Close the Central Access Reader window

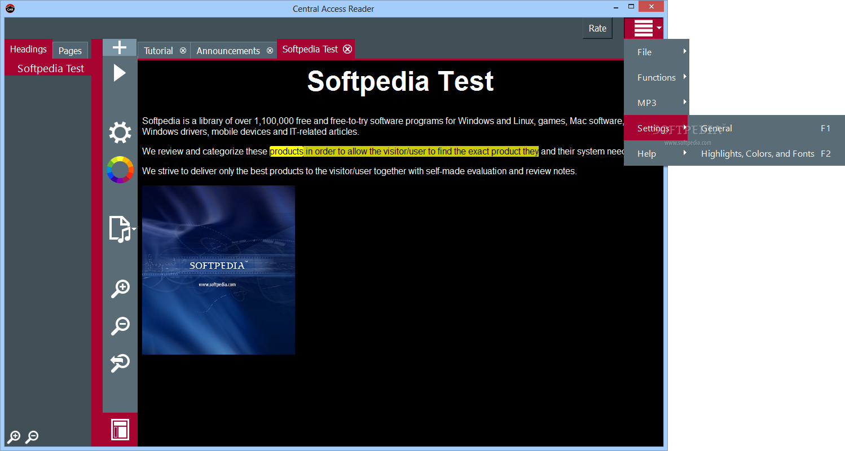[x=652, y=7]
